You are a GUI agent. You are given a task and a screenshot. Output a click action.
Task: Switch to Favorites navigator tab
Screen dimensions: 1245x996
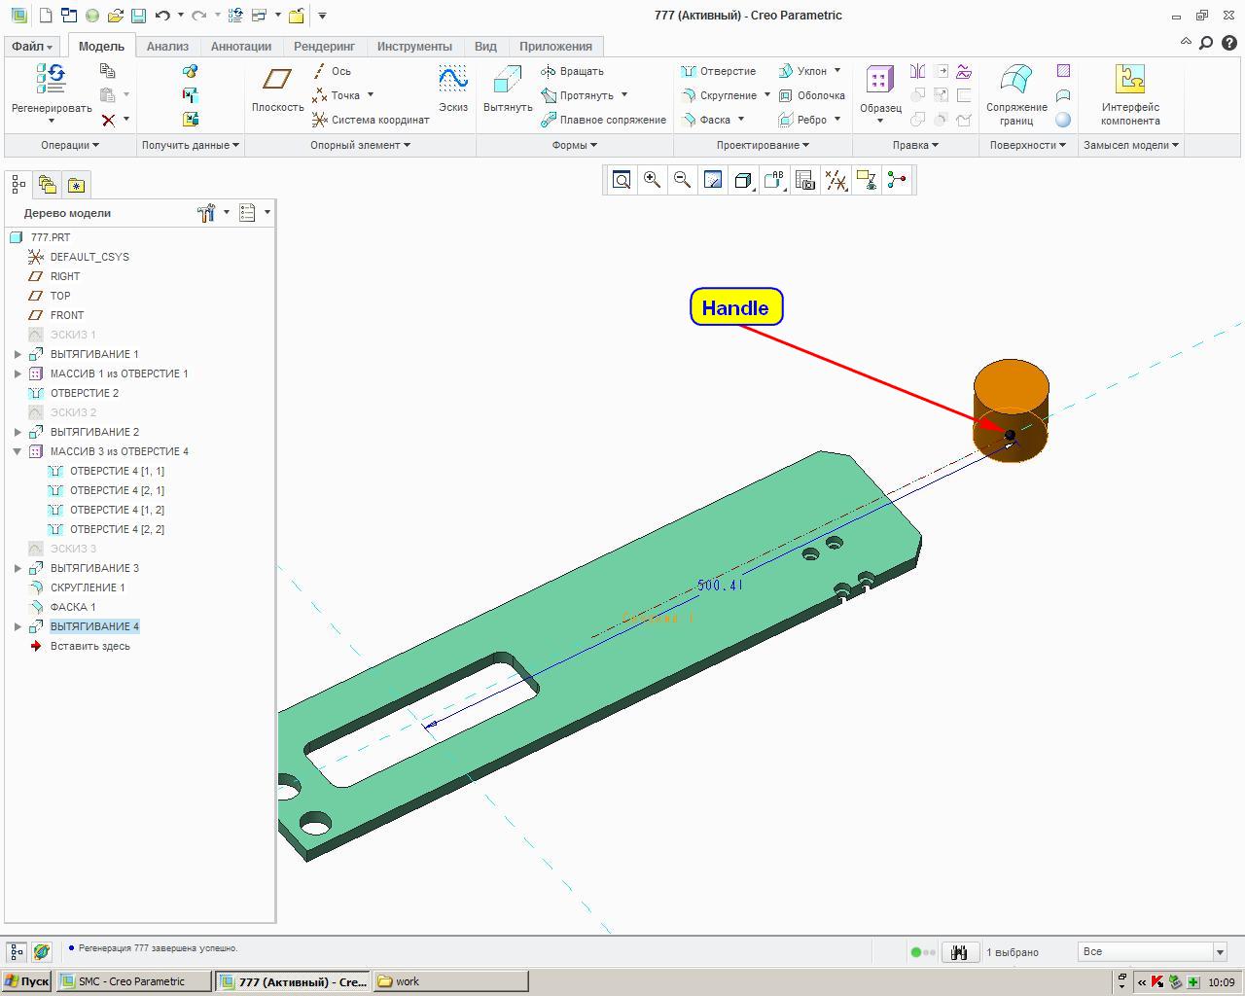tap(76, 185)
